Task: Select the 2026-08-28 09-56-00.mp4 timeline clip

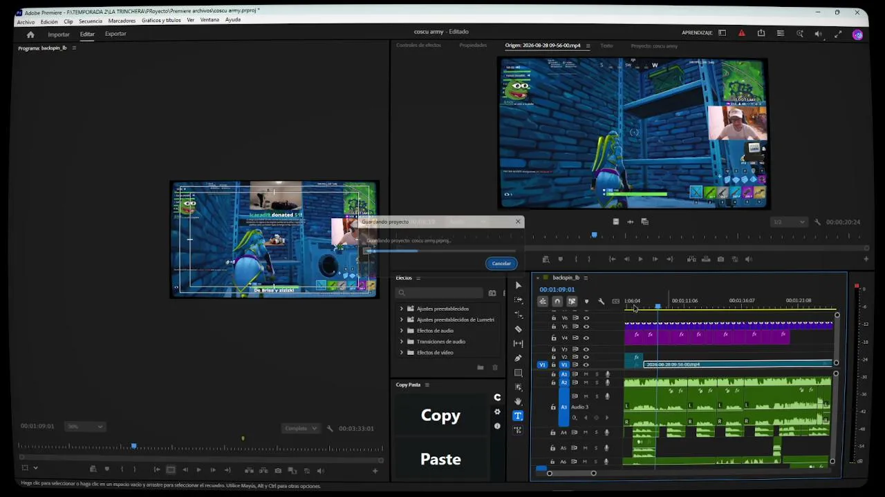Action: tap(738, 364)
